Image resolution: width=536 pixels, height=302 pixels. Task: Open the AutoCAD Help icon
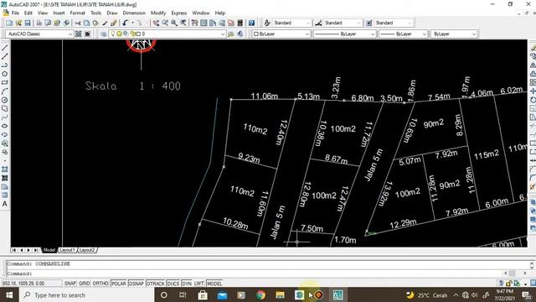(251, 23)
